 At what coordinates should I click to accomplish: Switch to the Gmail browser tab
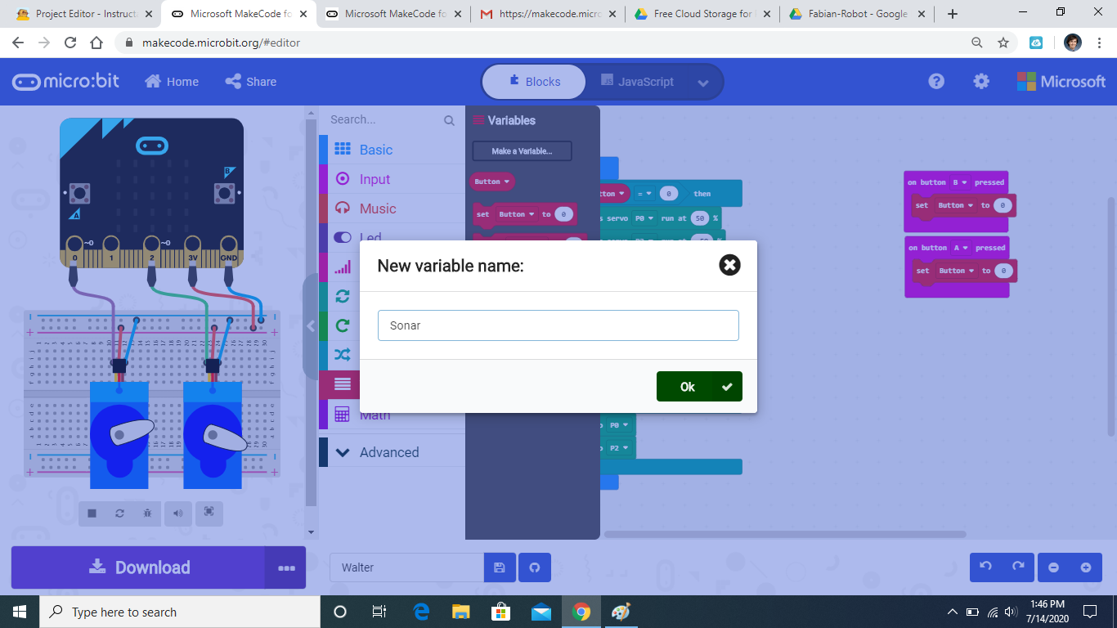click(x=548, y=14)
